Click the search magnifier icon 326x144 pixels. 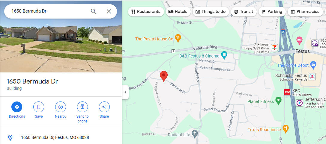pyautogui.click(x=94, y=11)
